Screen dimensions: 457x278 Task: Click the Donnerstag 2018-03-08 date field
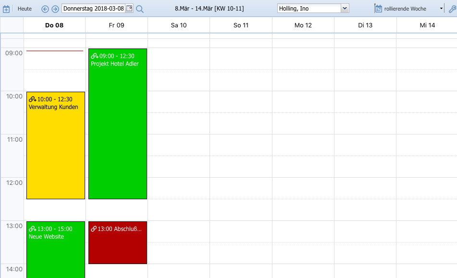click(93, 9)
